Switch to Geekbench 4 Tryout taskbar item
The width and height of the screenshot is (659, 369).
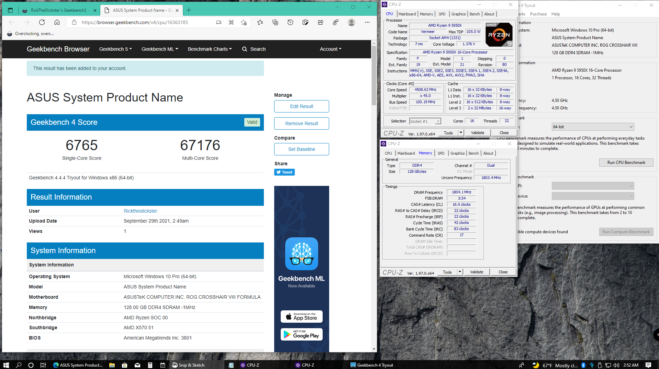coord(372,365)
